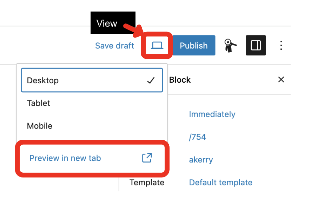Click the Template row label
The image size is (311, 215).
[x=147, y=182]
